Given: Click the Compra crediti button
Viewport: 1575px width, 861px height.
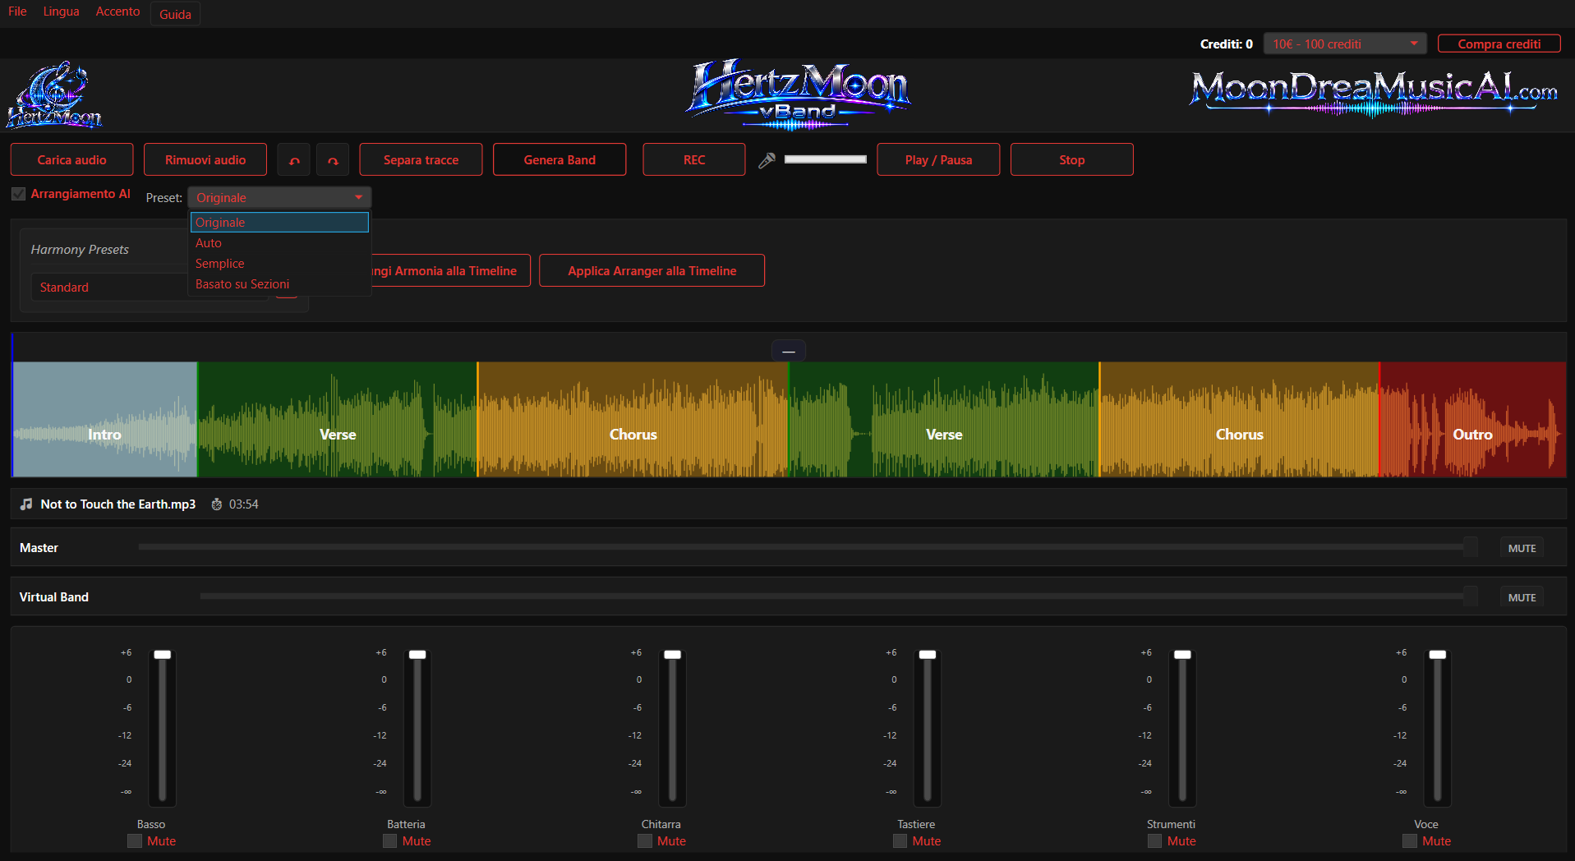Looking at the screenshot, I should pyautogui.click(x=1499, y=44).
